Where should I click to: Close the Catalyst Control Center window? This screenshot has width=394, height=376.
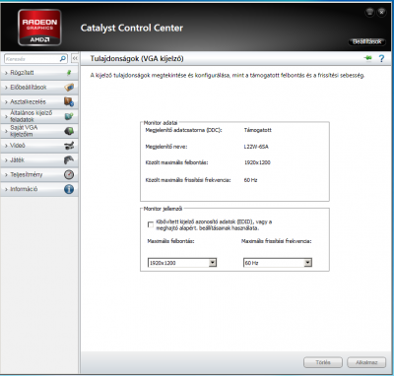381,13
